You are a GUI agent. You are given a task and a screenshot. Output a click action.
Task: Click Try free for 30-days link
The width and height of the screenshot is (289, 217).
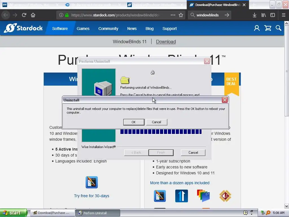click(x=92, y=196)
